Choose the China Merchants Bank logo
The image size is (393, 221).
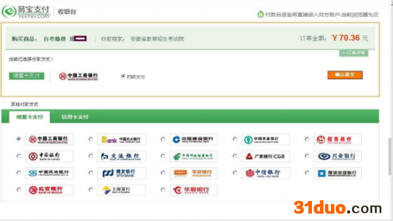338,139
